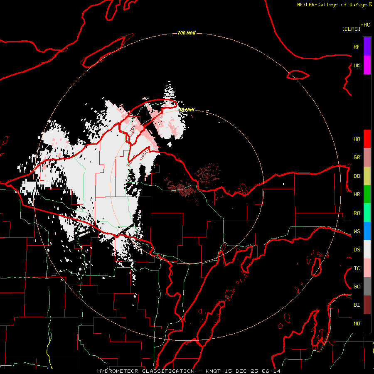Viewport: 374px width, 374px height.
Task: Click the HR legend label
Action: [x=357, y=194]
